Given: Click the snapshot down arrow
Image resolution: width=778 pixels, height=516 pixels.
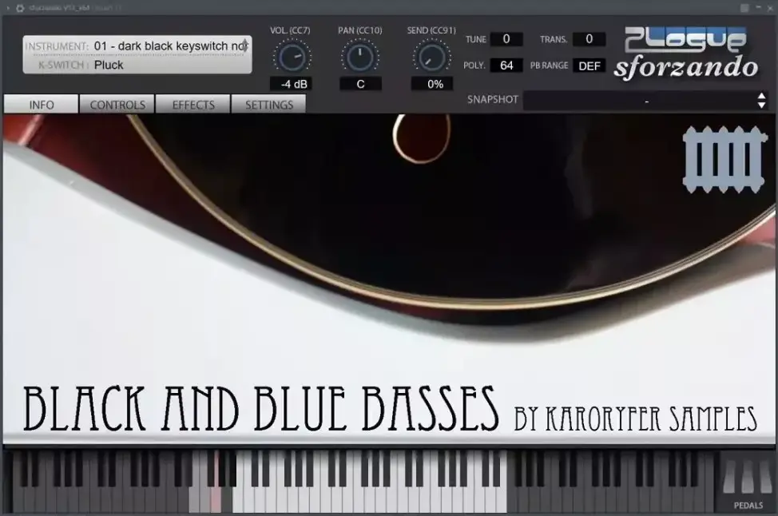Looking at the screenshot, I should click(762, 105).
